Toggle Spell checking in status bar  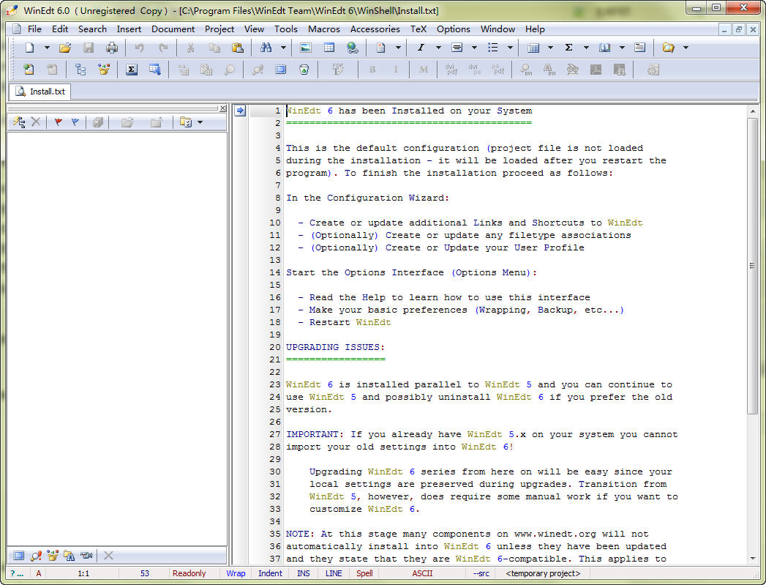point(364,573)
